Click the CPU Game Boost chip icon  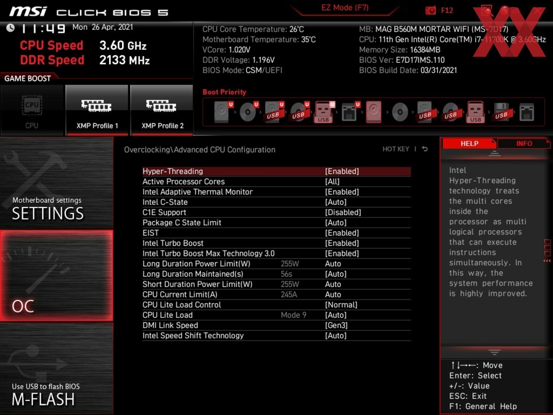tap(32, 105)
